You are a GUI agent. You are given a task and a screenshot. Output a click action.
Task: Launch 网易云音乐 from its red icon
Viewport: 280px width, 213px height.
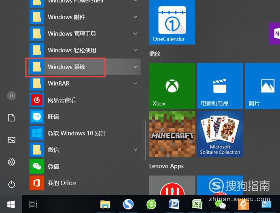click(37, 100)
